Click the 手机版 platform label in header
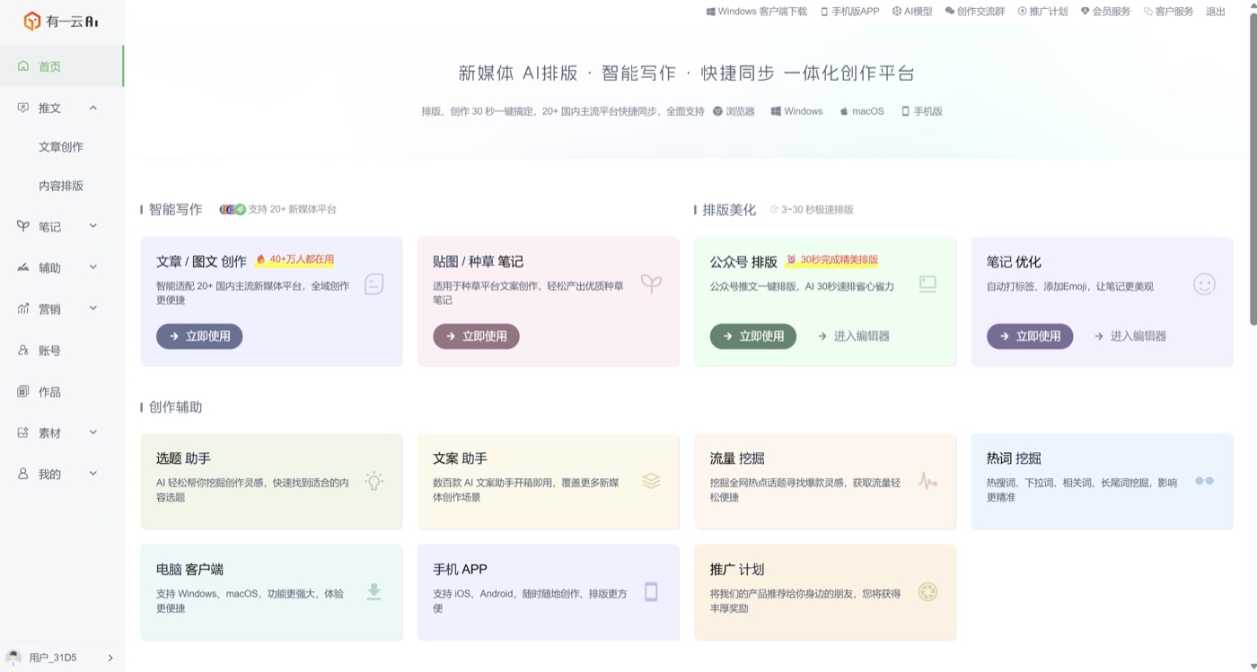Screen dimensions: 1257x672 [x=922, y=111]
